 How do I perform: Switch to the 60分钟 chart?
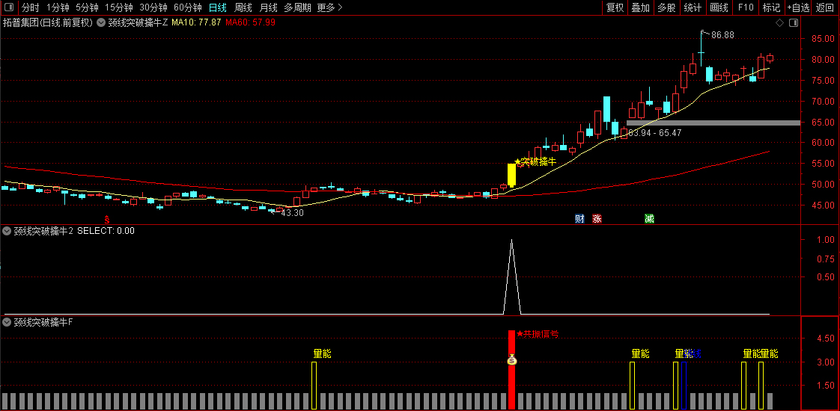click(x=188, y=7)
